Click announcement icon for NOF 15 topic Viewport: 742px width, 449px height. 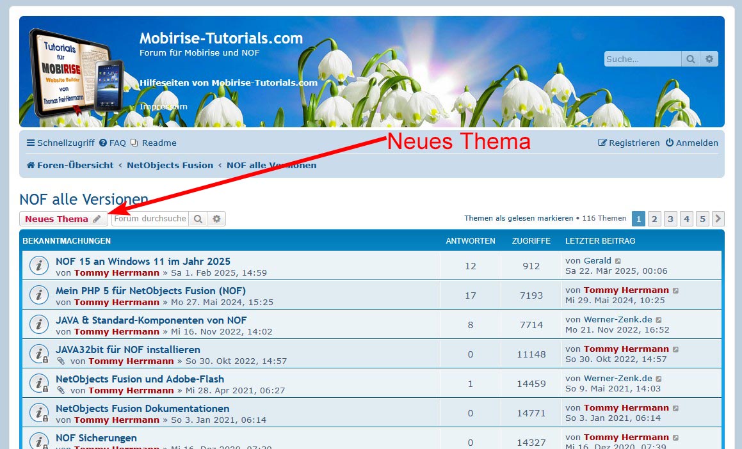pos(39,265)
